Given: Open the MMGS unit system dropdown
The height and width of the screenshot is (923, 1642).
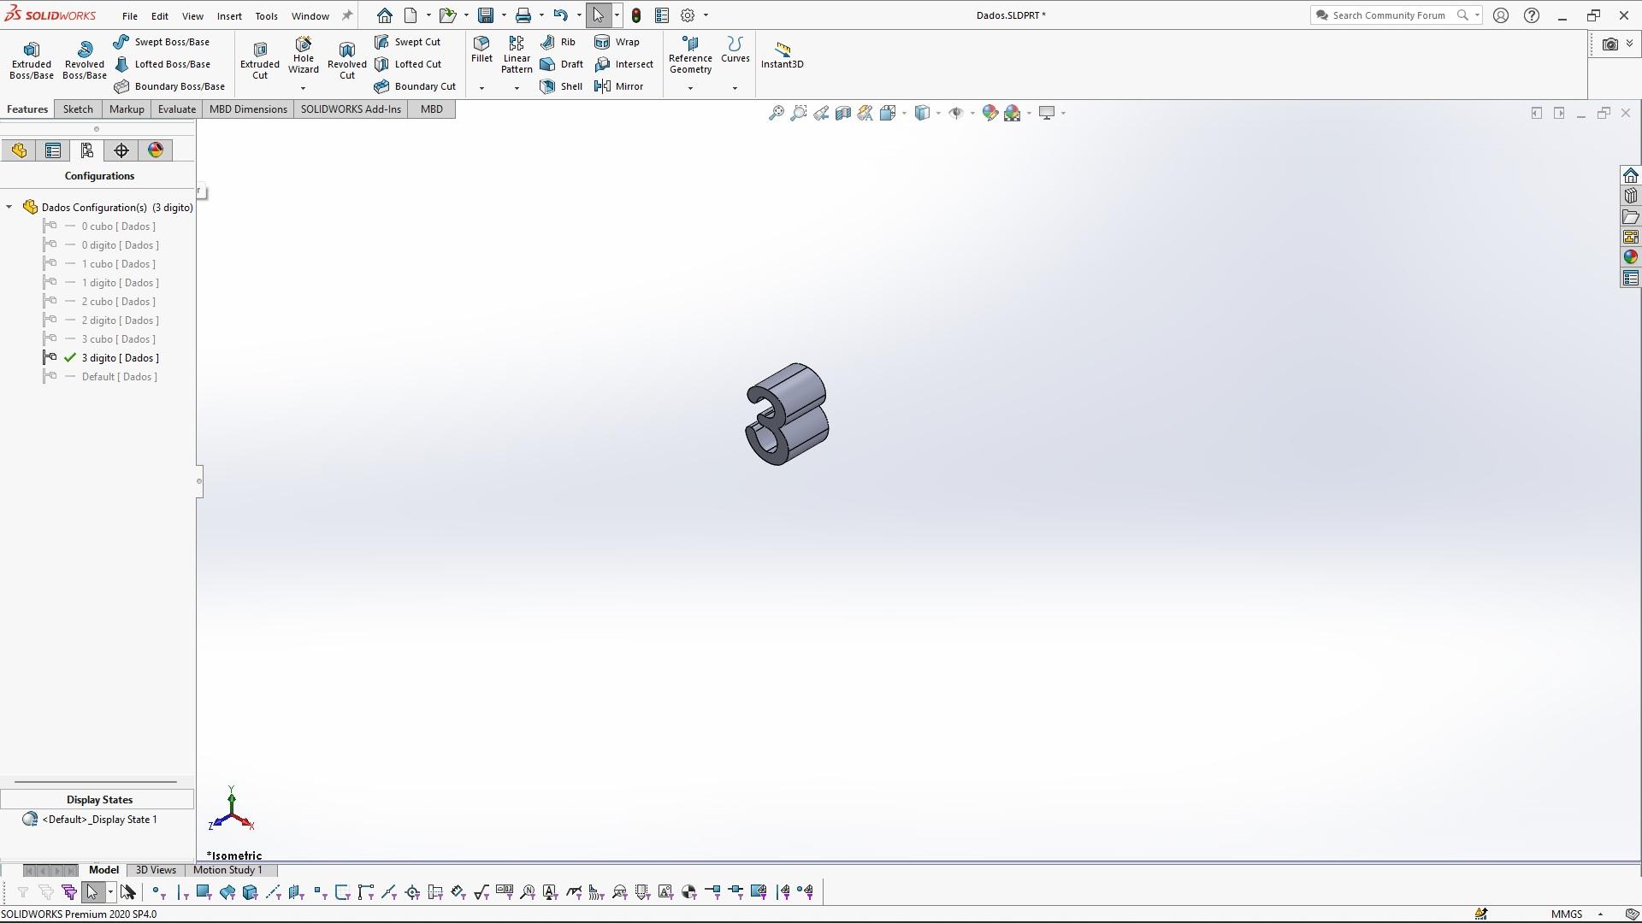Looking at the screenshot, I should 1600,914.
